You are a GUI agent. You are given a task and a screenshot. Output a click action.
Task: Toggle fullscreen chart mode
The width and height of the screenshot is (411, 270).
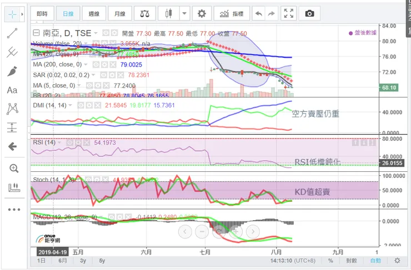(289, 13)
